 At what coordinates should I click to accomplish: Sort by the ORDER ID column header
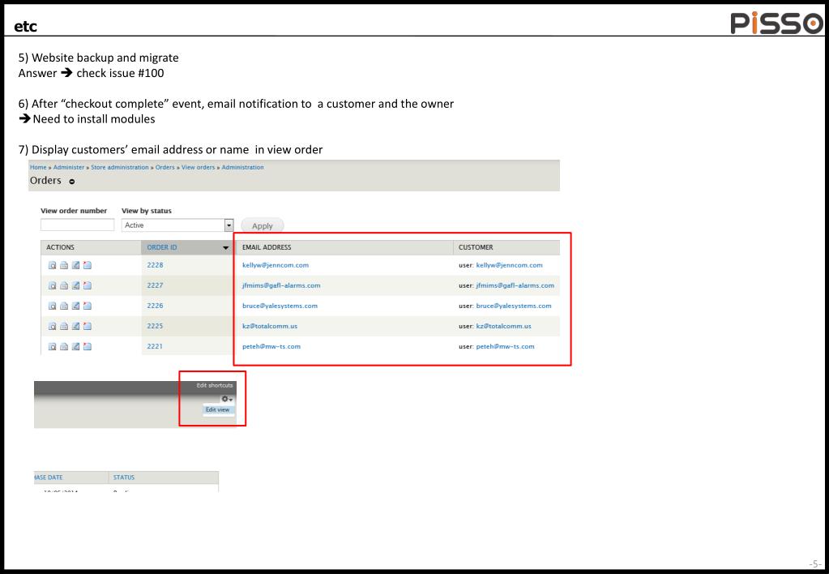pos(162,247)
